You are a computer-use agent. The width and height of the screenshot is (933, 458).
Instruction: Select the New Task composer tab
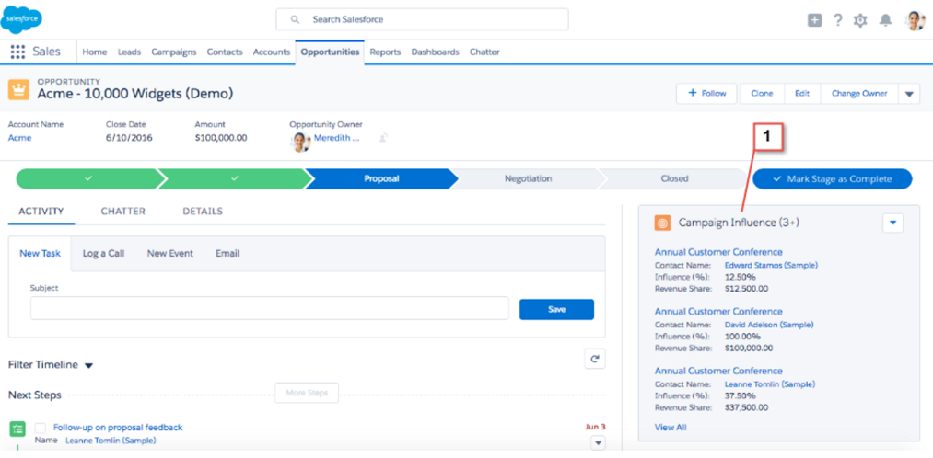[40, 254]
